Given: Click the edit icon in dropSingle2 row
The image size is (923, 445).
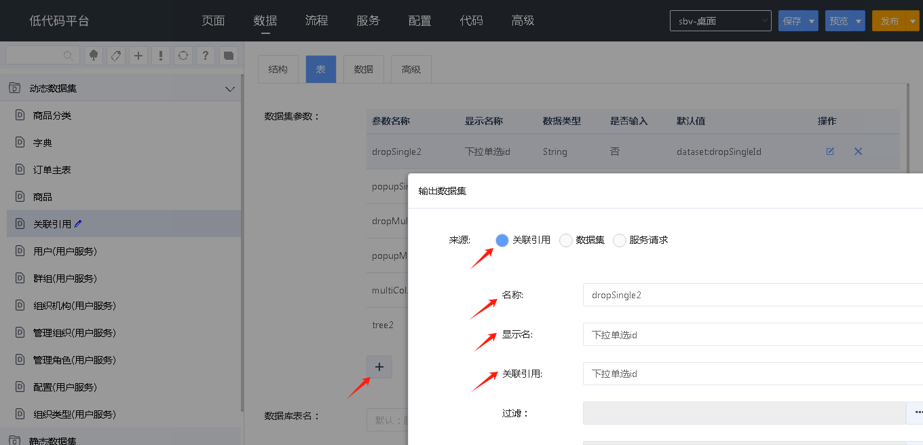Looking at the screenshot, I should click(830, 152).
